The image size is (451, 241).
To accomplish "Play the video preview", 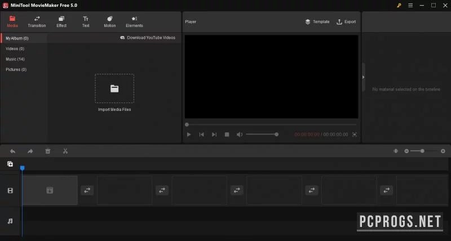I will coord(189,135).
